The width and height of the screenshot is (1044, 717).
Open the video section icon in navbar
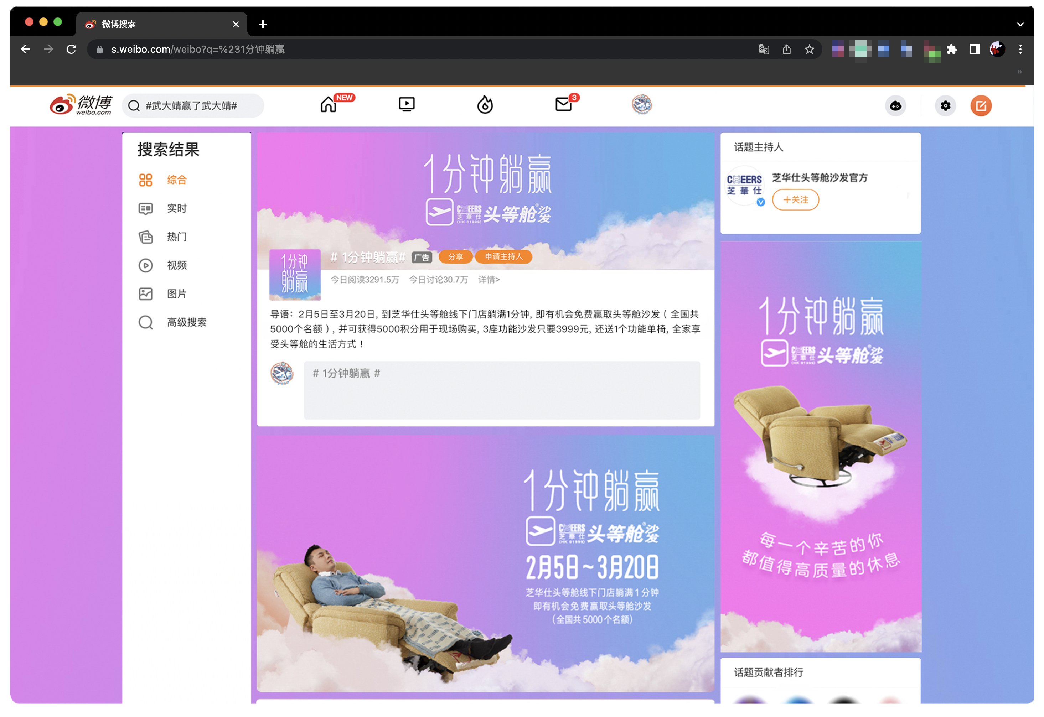pyautogui.click(x=406, y=105)
